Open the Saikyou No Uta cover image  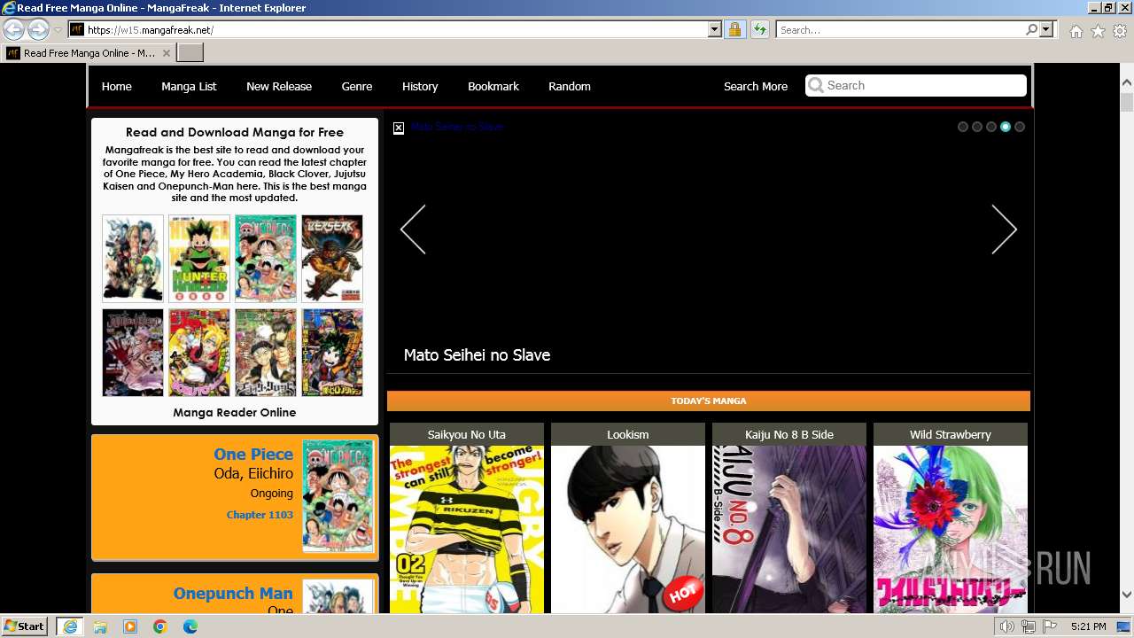click(x=467, y=529)
